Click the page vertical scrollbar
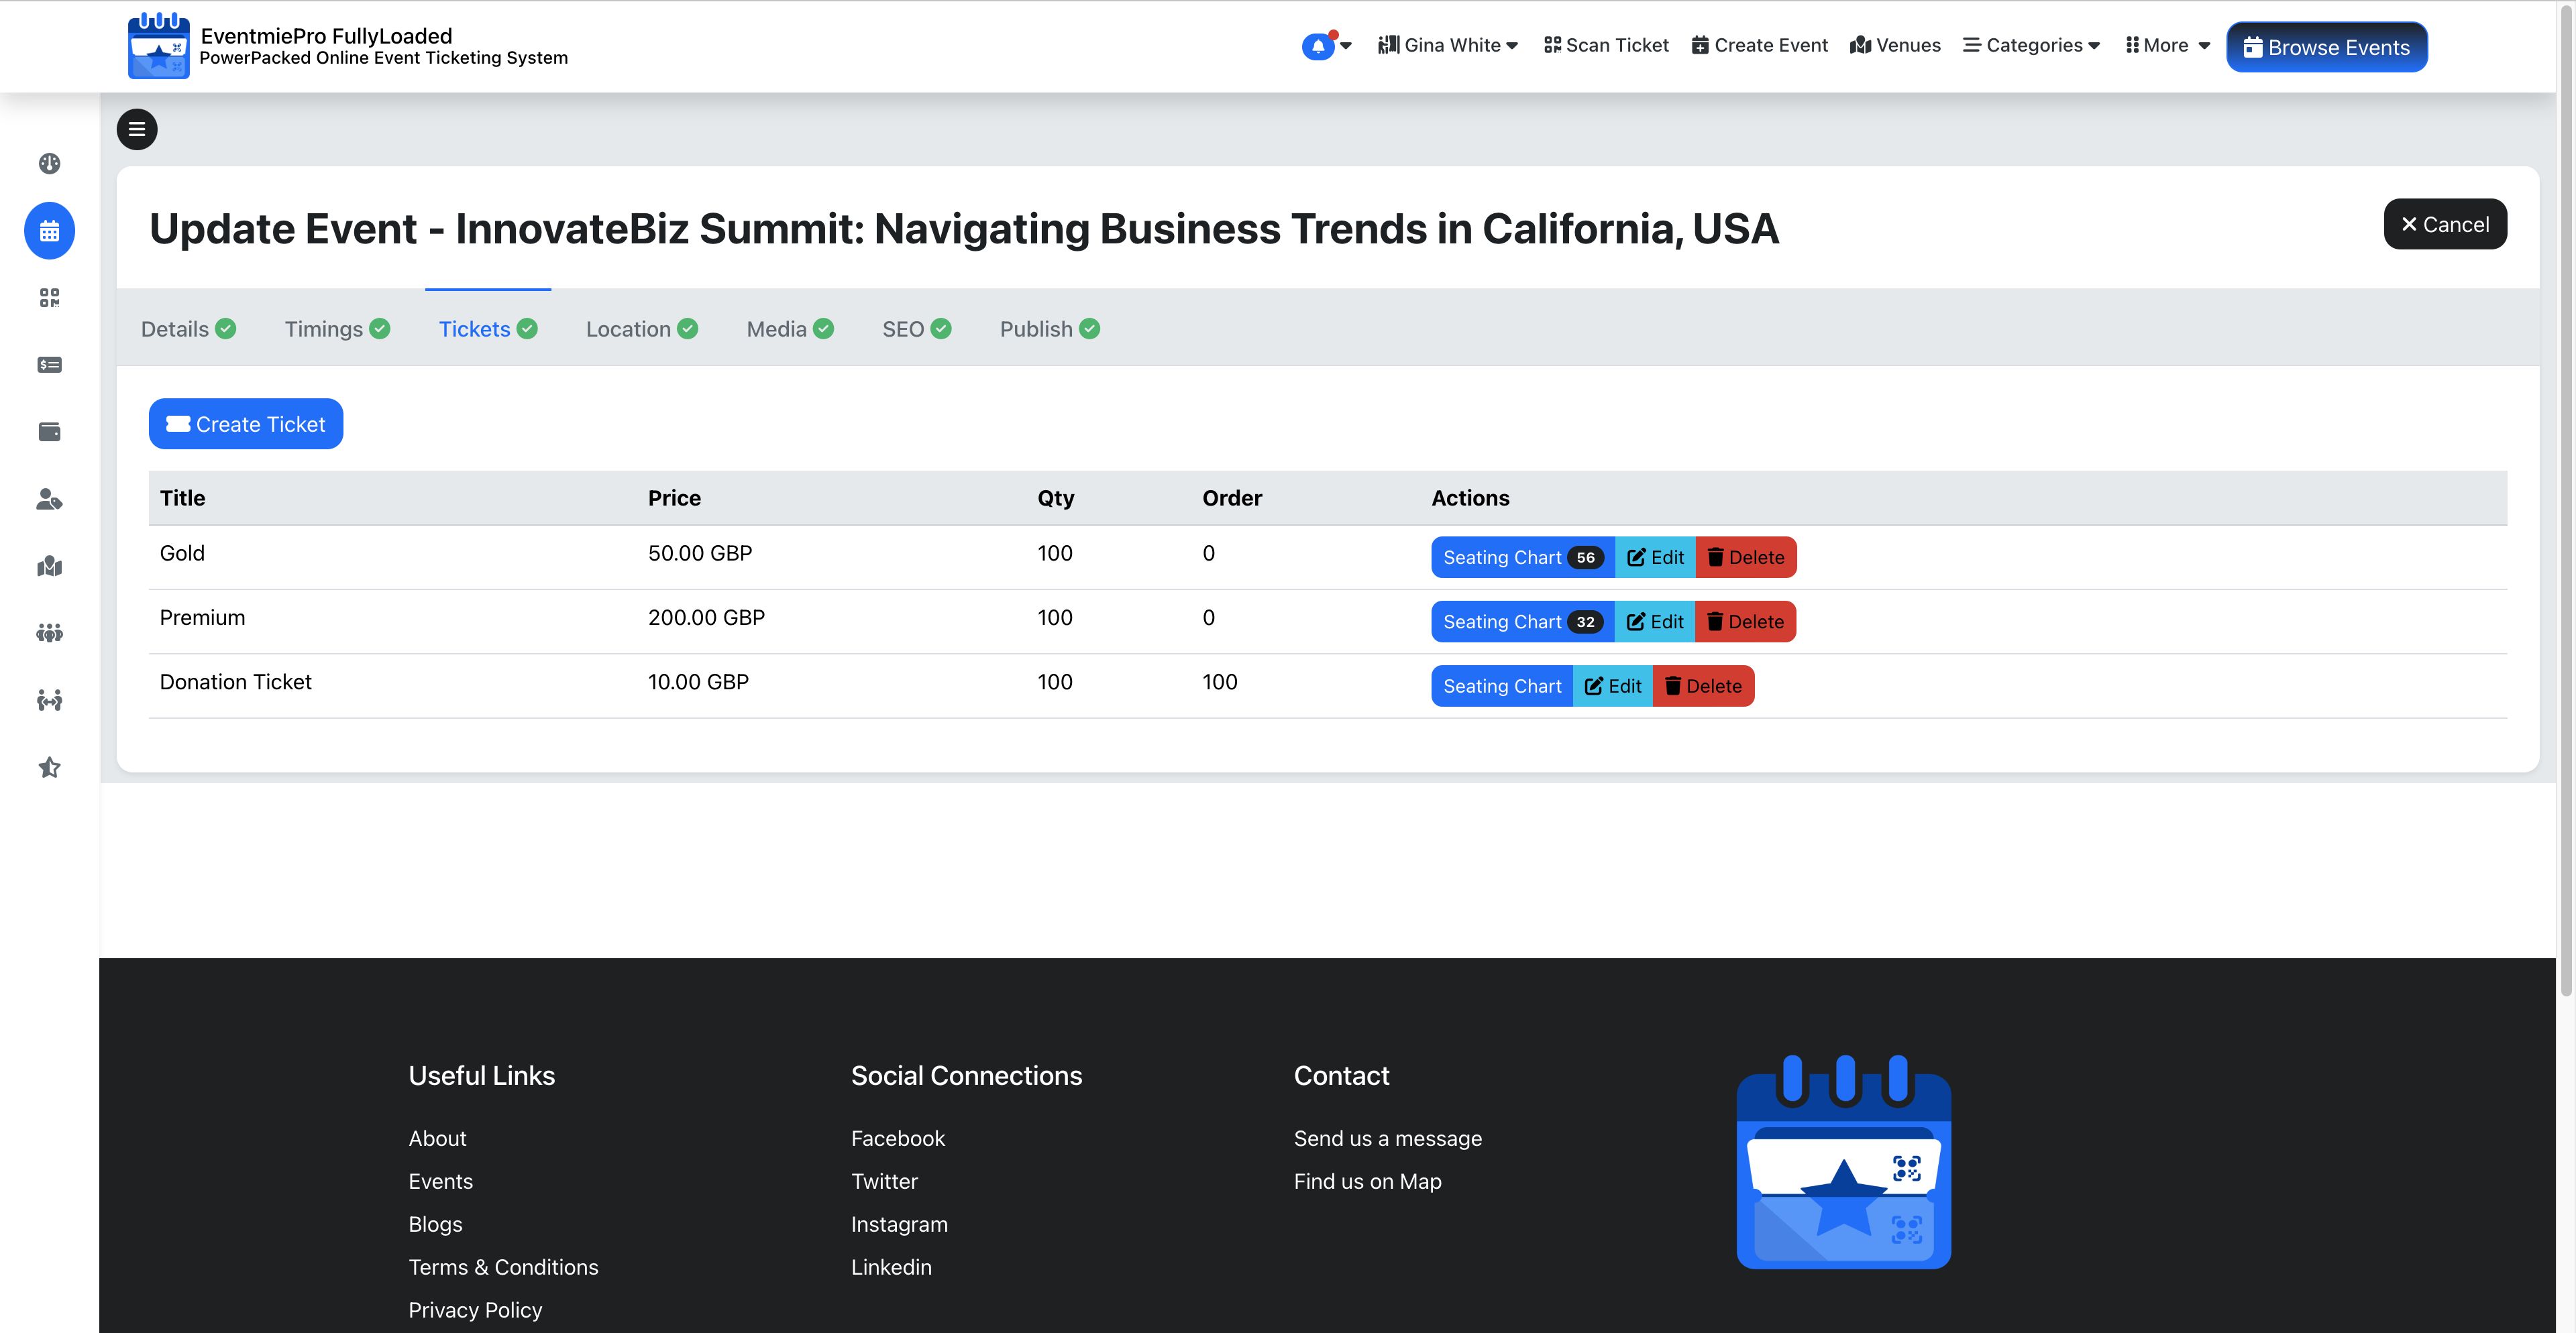 click(2565, 500)
